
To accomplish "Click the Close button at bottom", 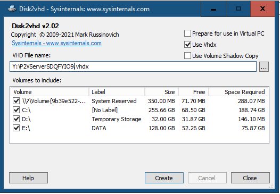I will point(250,178).
